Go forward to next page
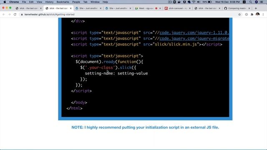Screen dimensions: 267x150 [x=9, y=15]
